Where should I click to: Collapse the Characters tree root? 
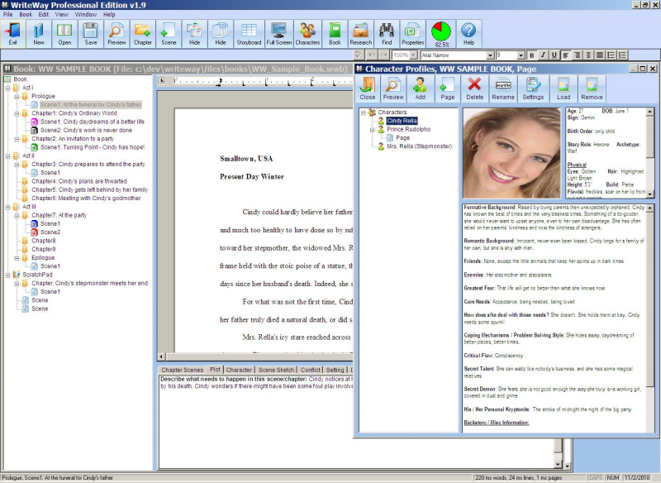[364, 112]
